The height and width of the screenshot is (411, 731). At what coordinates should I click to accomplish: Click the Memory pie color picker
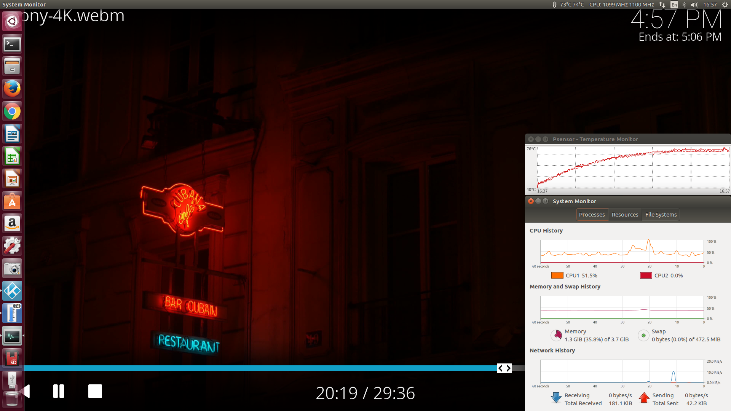557,335
